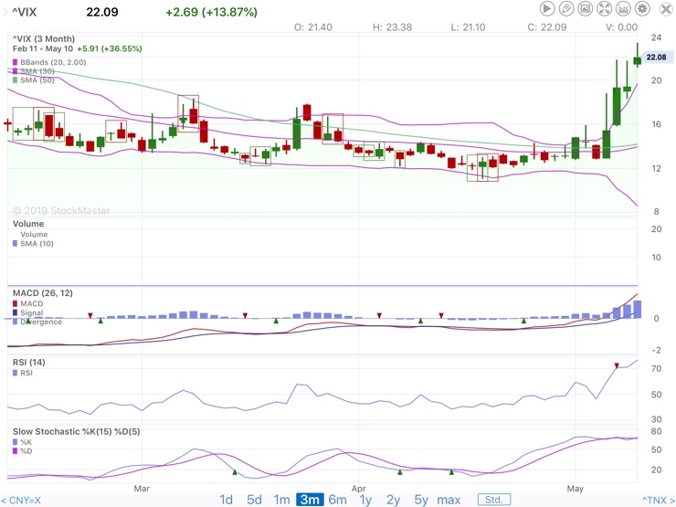Show the max time range
The width and height of the screenshot is (676, 507).
click(449, 500)
